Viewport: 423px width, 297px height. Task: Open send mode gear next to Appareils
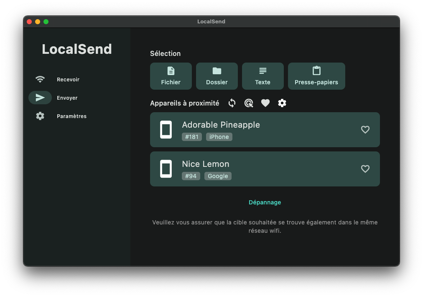tap(282, 103)
